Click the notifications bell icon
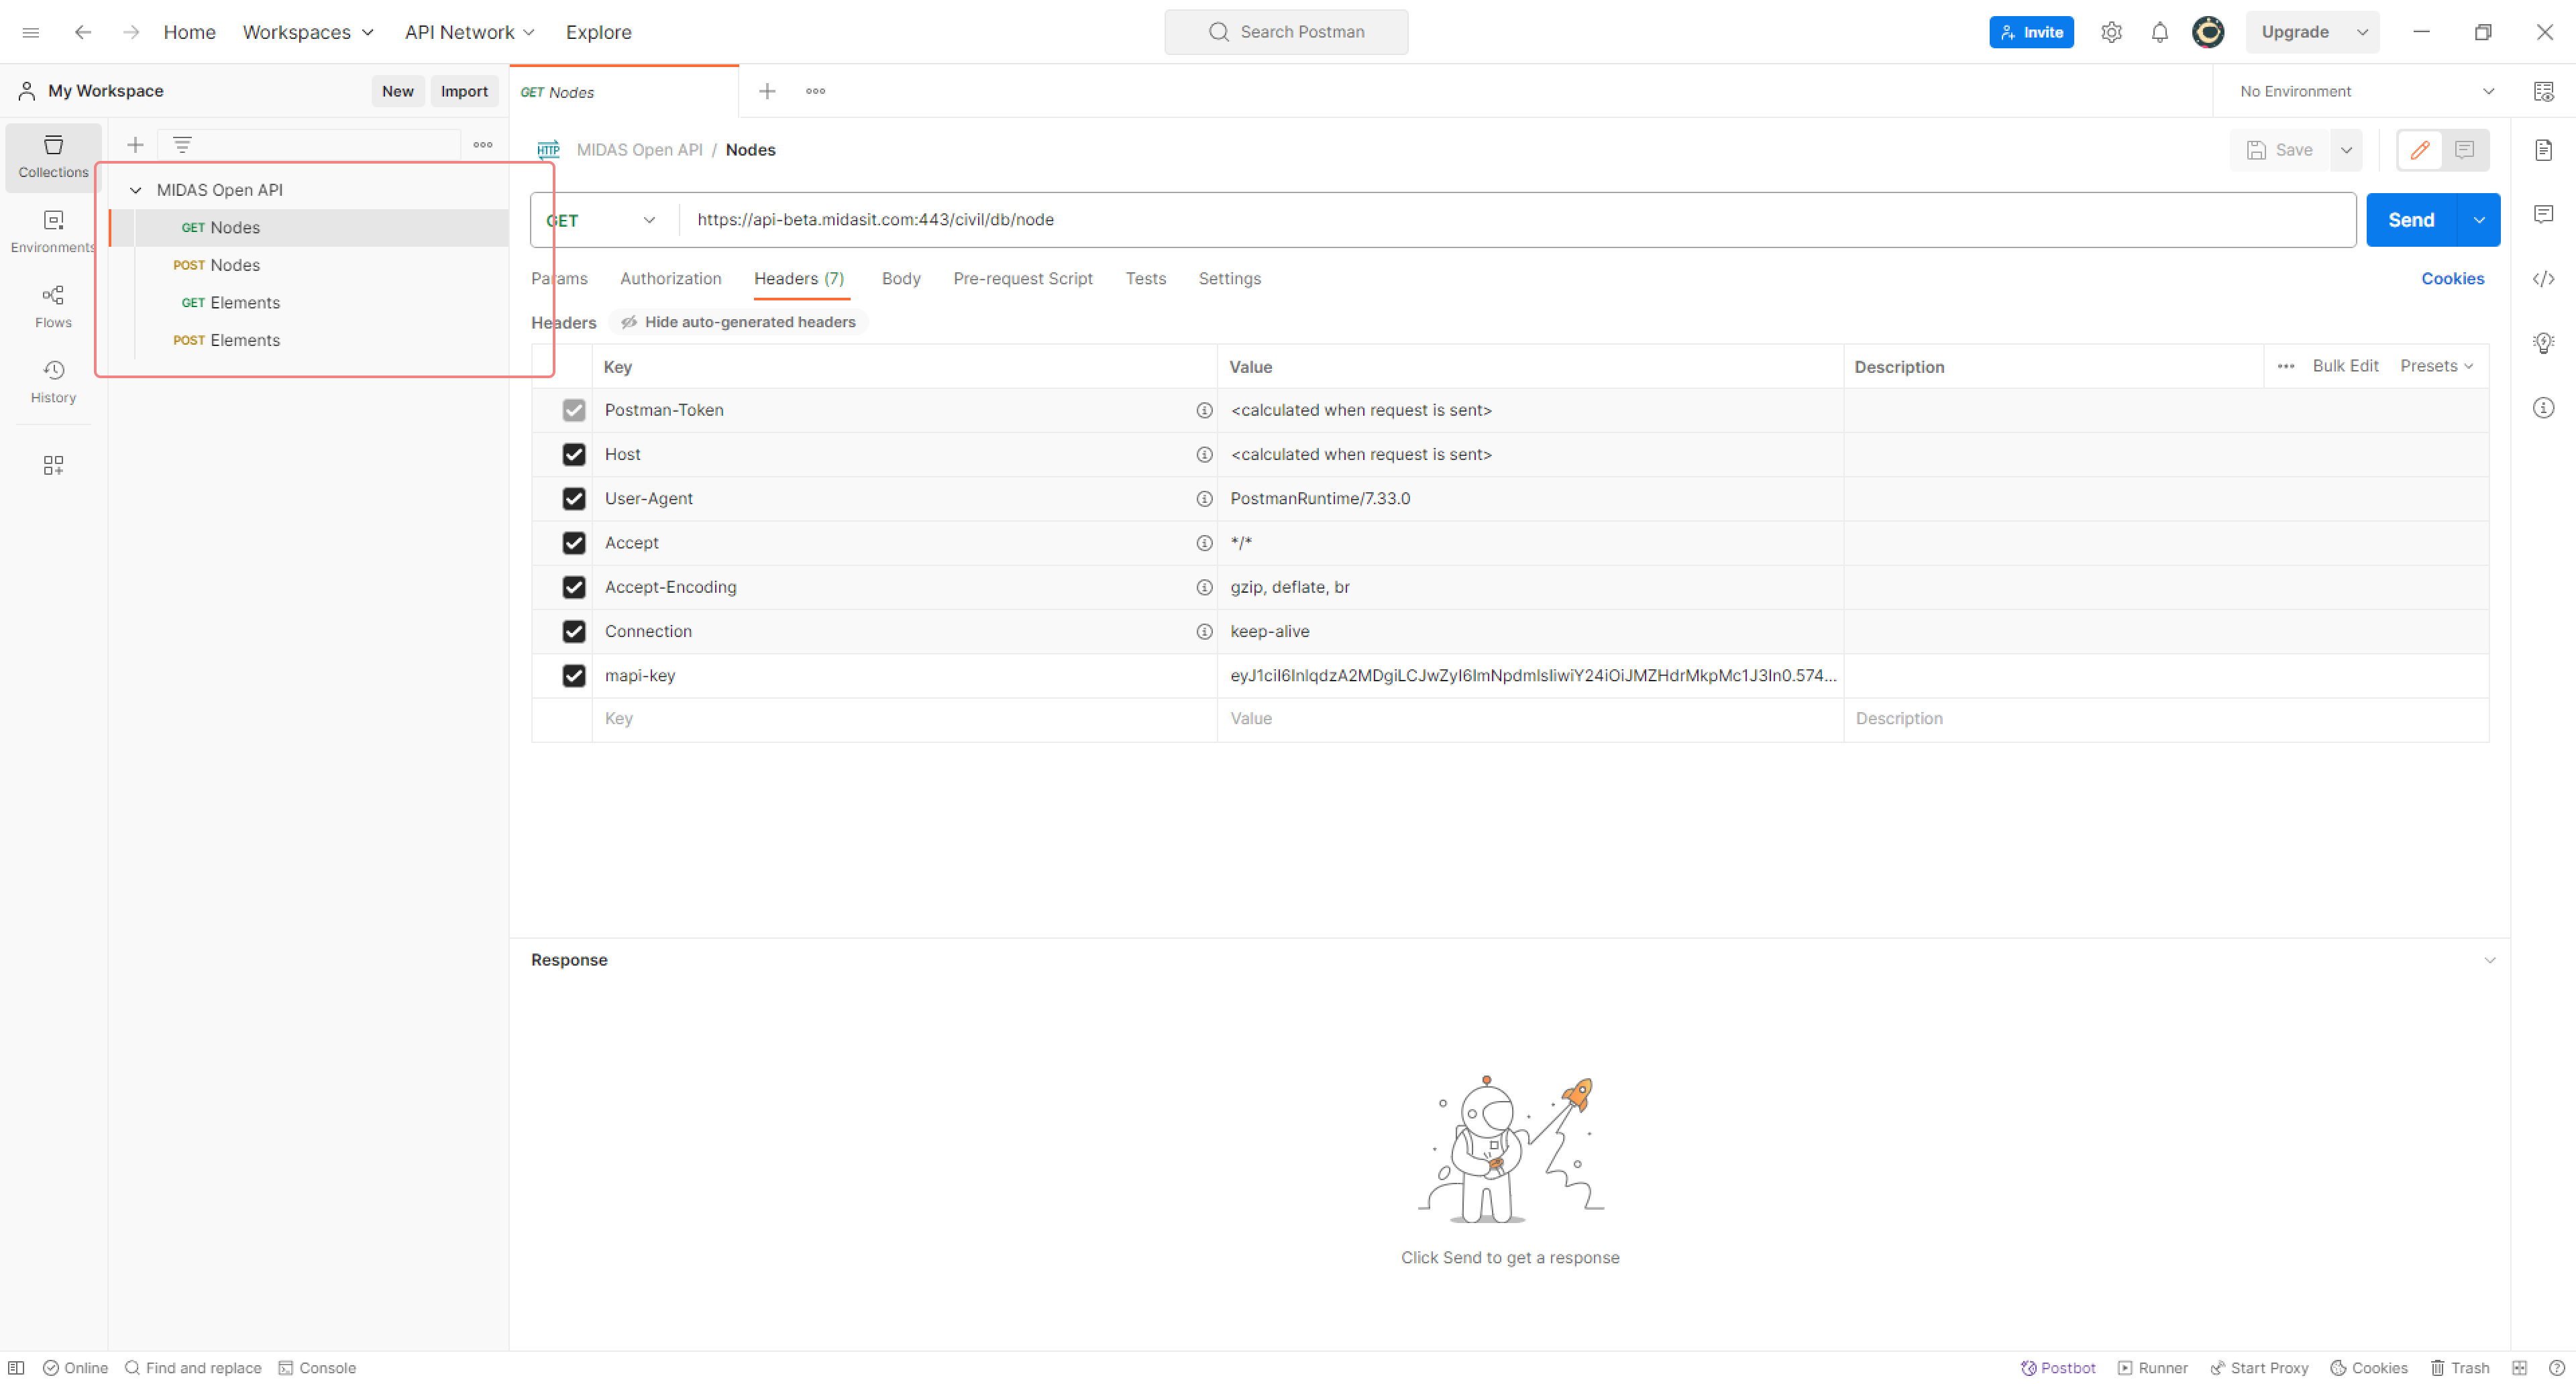This screenshot has width=2576, height=1384. point(2159,32)
